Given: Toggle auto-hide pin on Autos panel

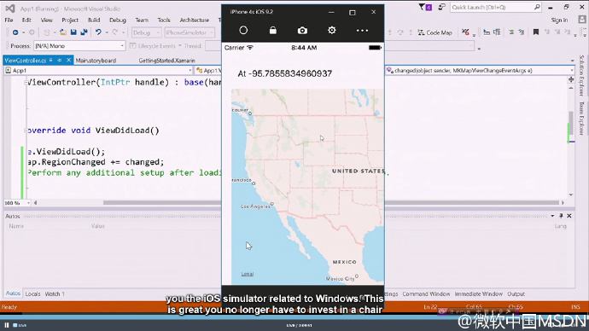Looking at the screenshot, I should [561, 216].
